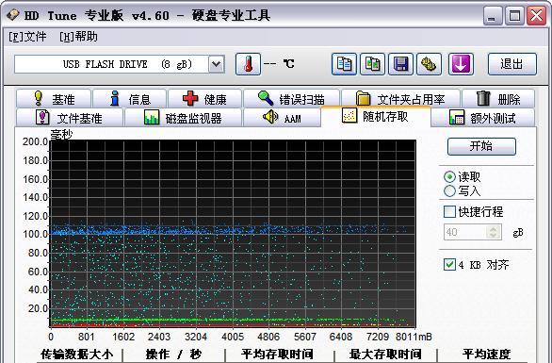Switch to the 健康 tab
This screenshot has width=552, height=363.
coord(205,99)
